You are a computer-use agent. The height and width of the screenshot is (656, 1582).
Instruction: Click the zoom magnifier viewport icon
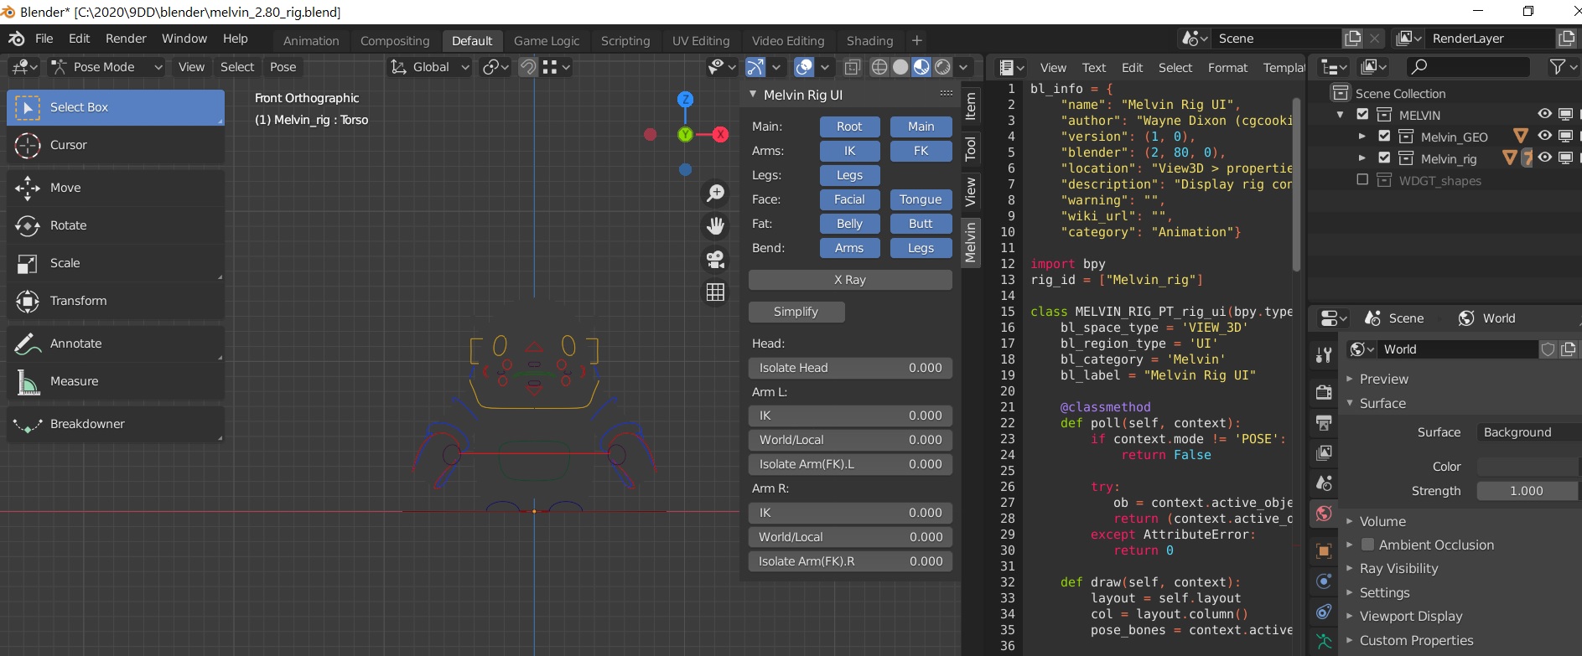(715, 194)
